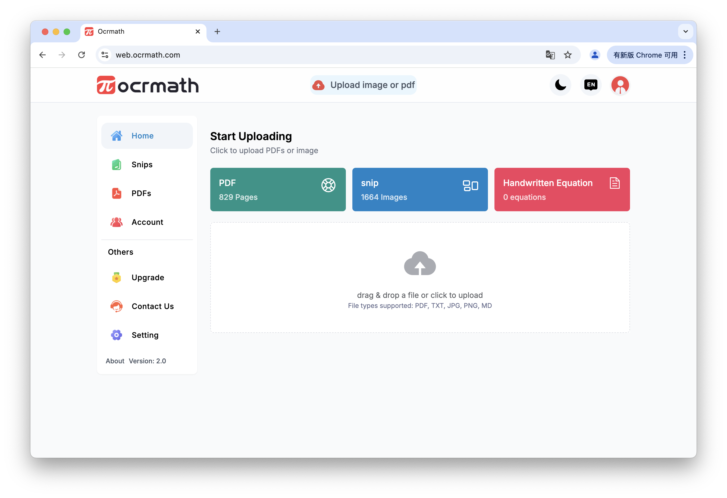Open the Account page in sidebar
727x498 pixels.
[147, 222]
